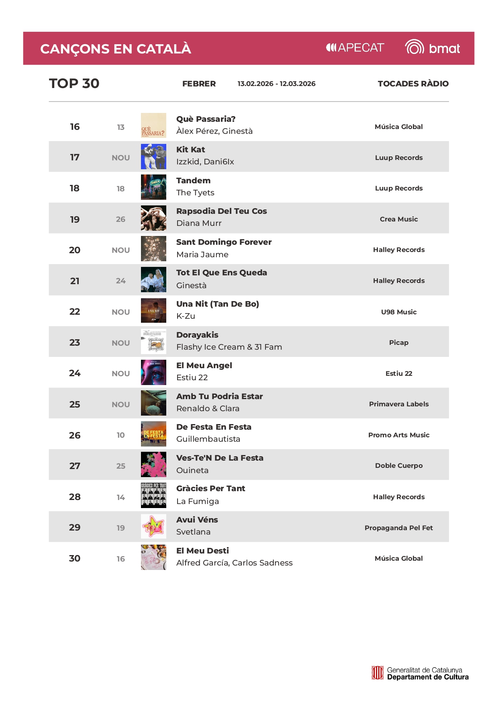498x705 pixels.
Task: Click the Una Nit (Tan De Bo) title
Action: coord(217,304)
